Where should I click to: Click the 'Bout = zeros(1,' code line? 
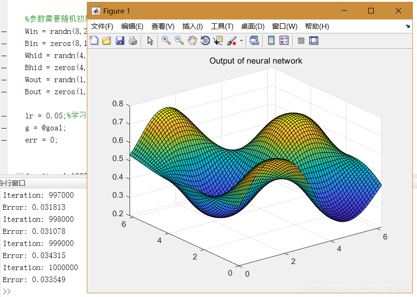55,92
